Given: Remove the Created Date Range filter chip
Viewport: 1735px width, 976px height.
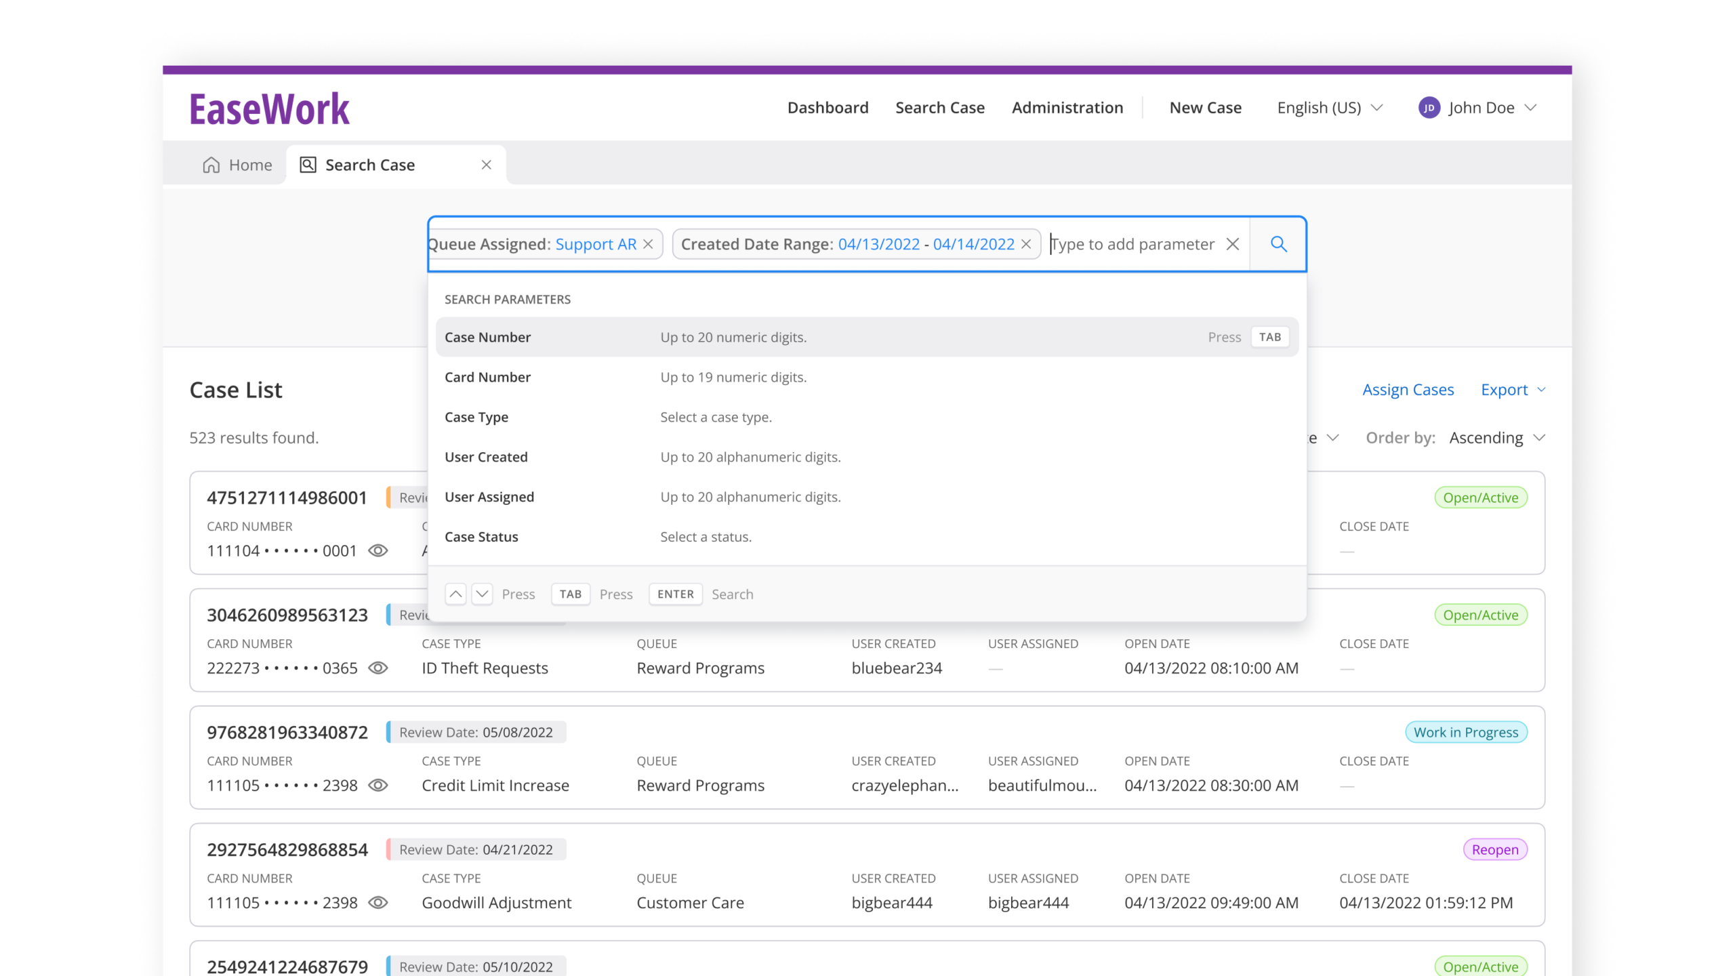Looking at the screenshot, I should pyautogui.click(x=1026, y=244).
